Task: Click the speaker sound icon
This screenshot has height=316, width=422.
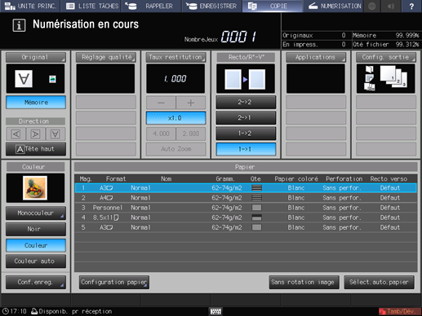Action: 391,6
